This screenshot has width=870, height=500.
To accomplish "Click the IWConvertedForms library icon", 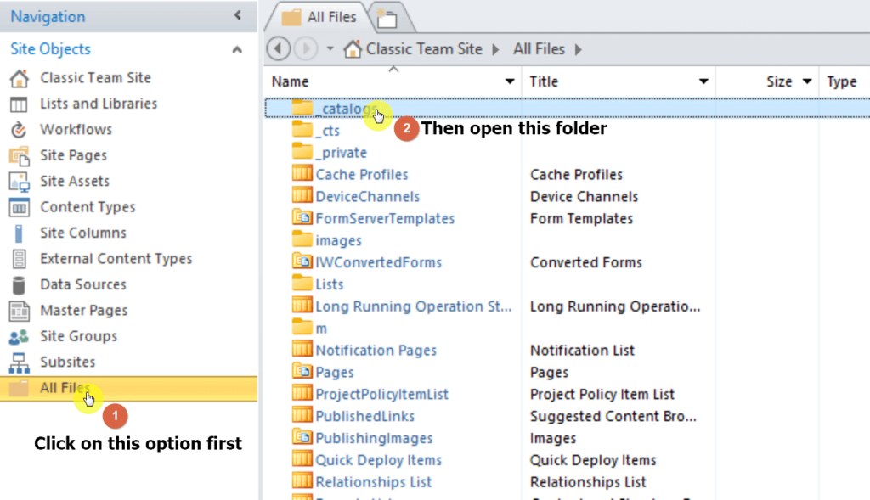I will pyautogui.click(x=302, y=261).
